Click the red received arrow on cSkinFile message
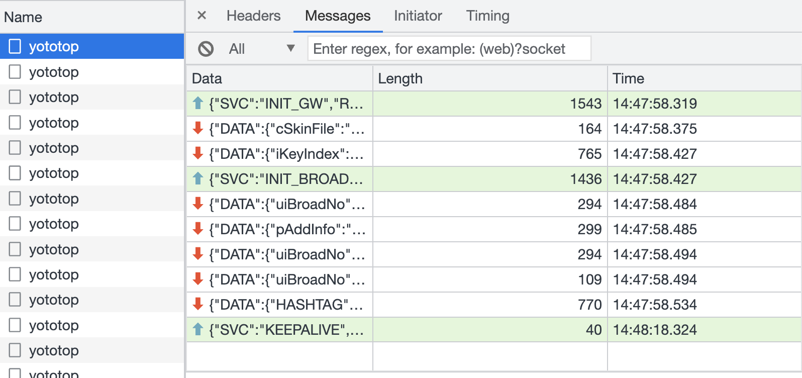Image resolution: width=802 pixels, height=378 pixels. pos(198,129)
